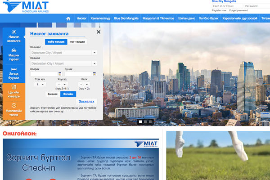The image size is (270, 180).
Task: Focus the Card # or Email field
Action: coord(227,6)
